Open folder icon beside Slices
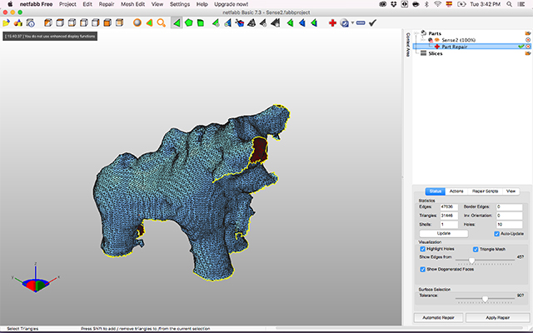533x333 pixels. click(x=528, y=52)
